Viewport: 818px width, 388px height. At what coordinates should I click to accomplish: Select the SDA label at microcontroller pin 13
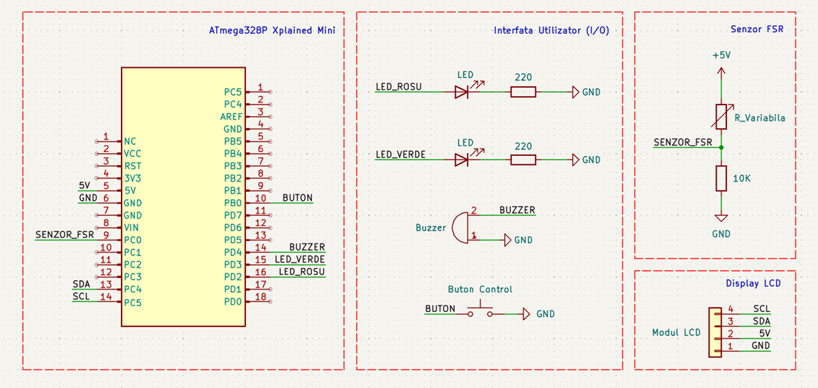[x=81, y=284]
